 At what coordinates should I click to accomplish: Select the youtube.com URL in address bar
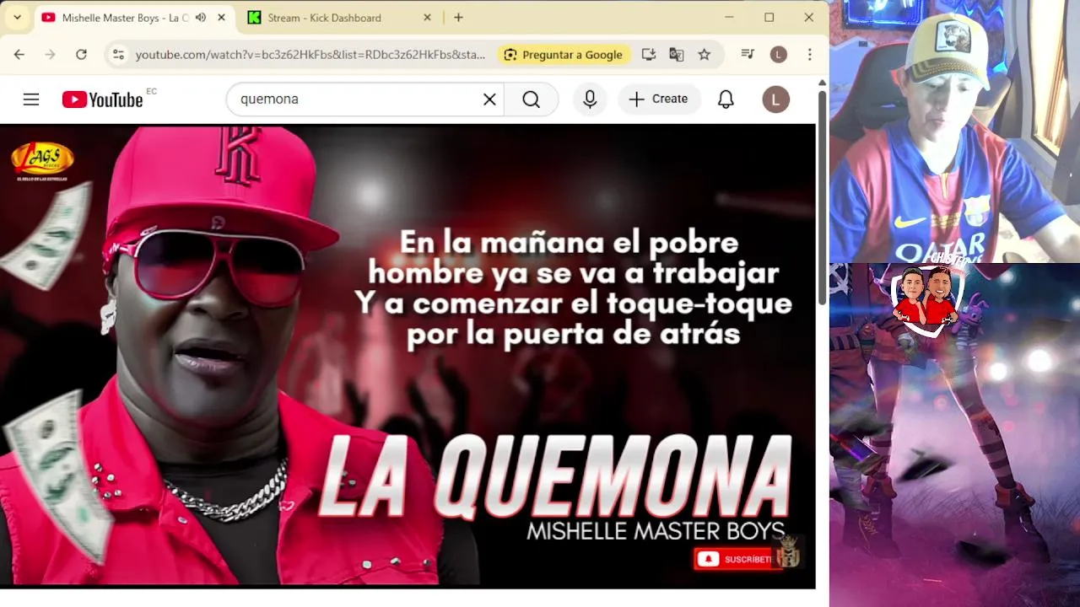[x=310, y=55]
